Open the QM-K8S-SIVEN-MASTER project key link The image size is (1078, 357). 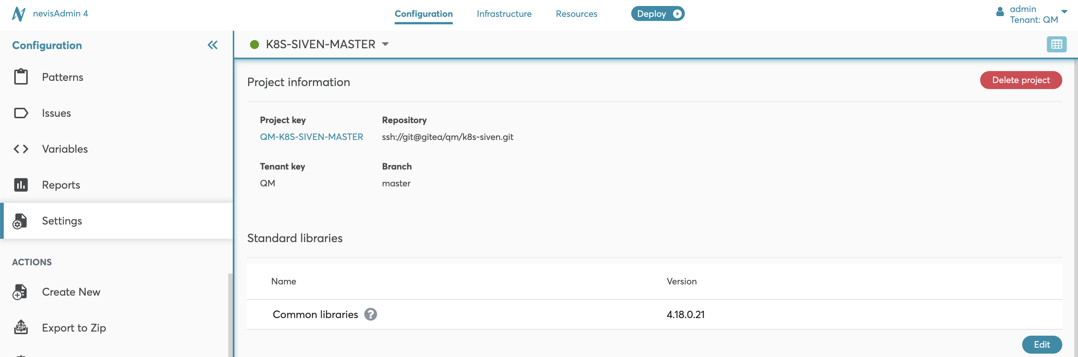click(311, 137)
